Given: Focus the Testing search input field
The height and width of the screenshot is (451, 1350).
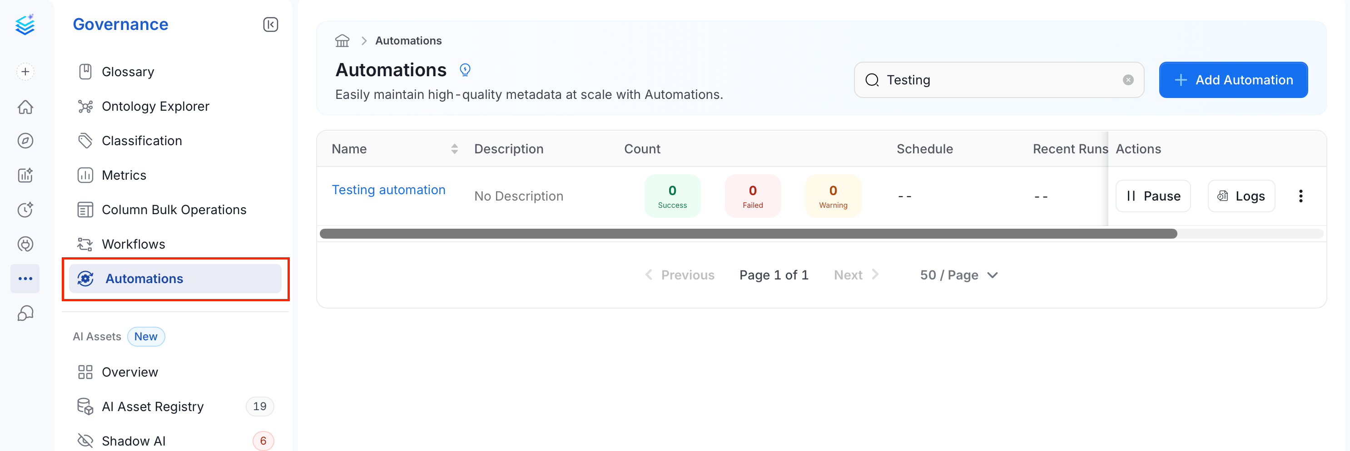Looking at the screenshot, I should click(x=999, y=80).
